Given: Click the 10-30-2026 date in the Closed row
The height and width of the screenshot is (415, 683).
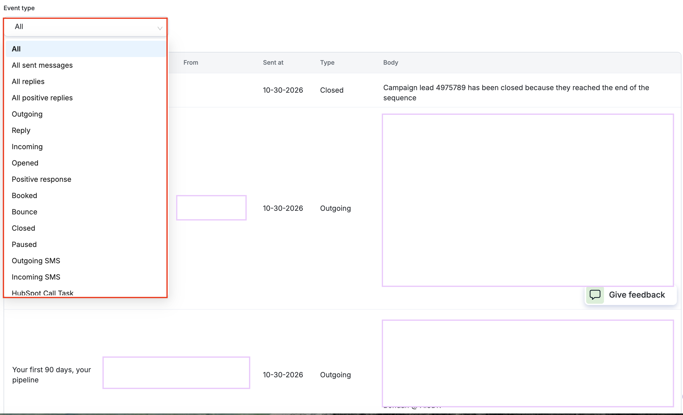Looking at the screenshot, I should pos(283,90).
